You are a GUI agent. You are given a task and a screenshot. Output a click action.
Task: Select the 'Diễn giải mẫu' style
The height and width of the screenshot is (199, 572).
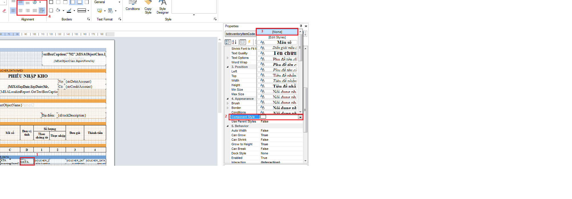[277, 48]
